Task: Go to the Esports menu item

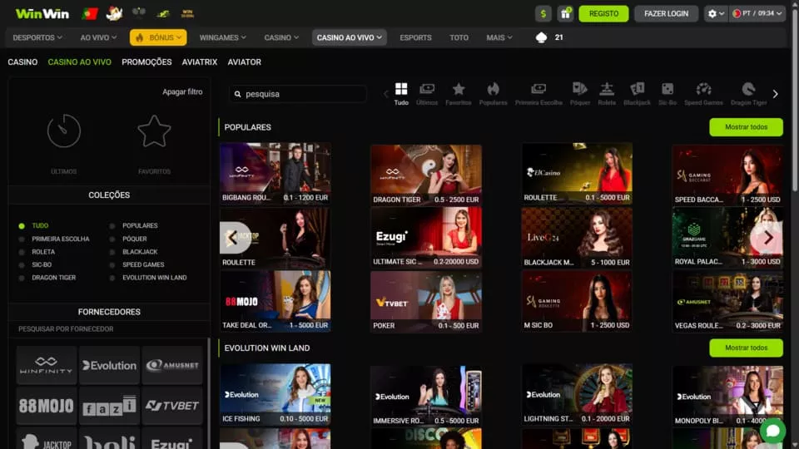Action: (415, 37)
